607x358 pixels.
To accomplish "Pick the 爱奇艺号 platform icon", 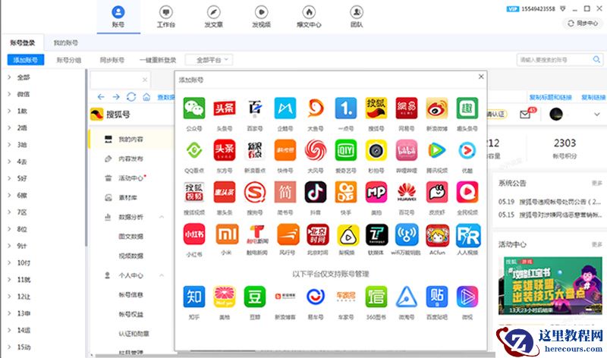I will coord(346,150).
